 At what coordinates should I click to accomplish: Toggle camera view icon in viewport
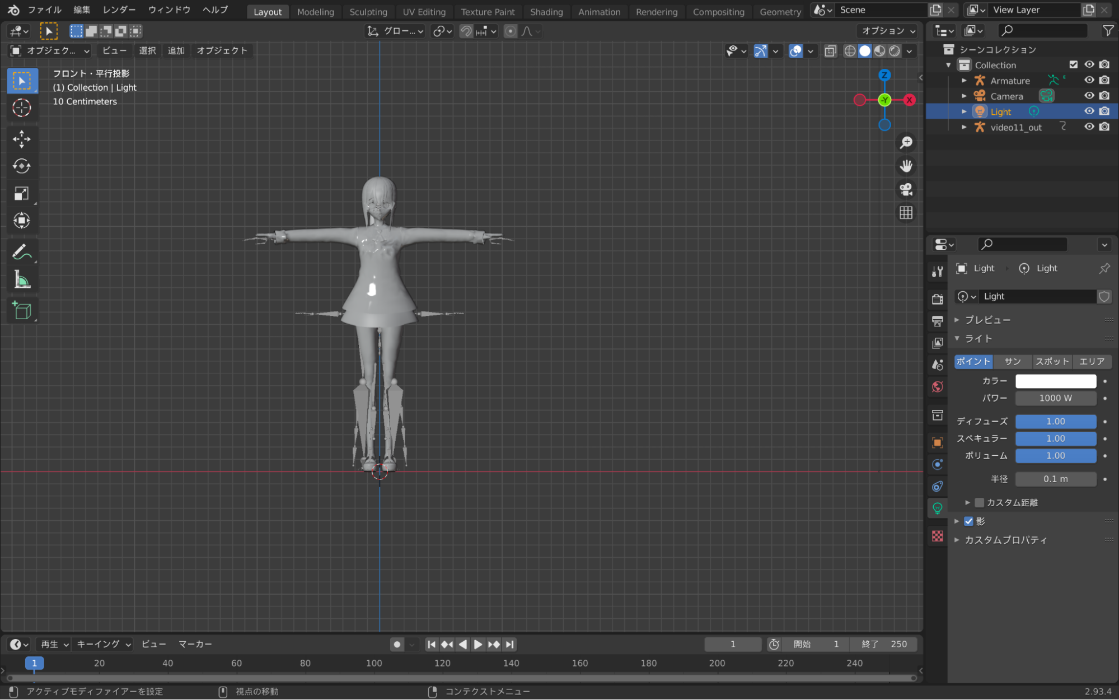click(x=906, y=190)
